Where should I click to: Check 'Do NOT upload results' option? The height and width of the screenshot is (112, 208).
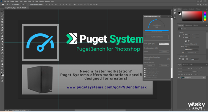pos(145,69)
